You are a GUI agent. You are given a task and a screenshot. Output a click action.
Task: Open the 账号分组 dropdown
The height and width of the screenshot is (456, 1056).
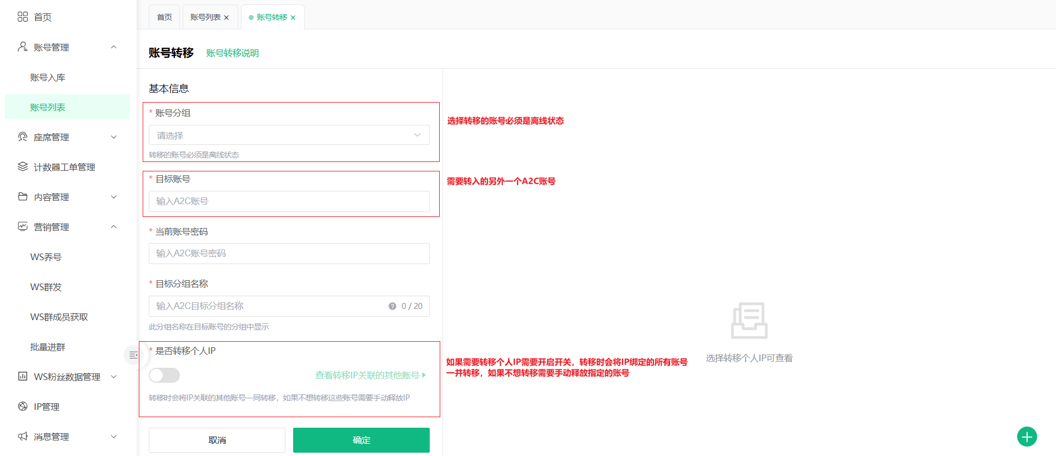(289, 135)
